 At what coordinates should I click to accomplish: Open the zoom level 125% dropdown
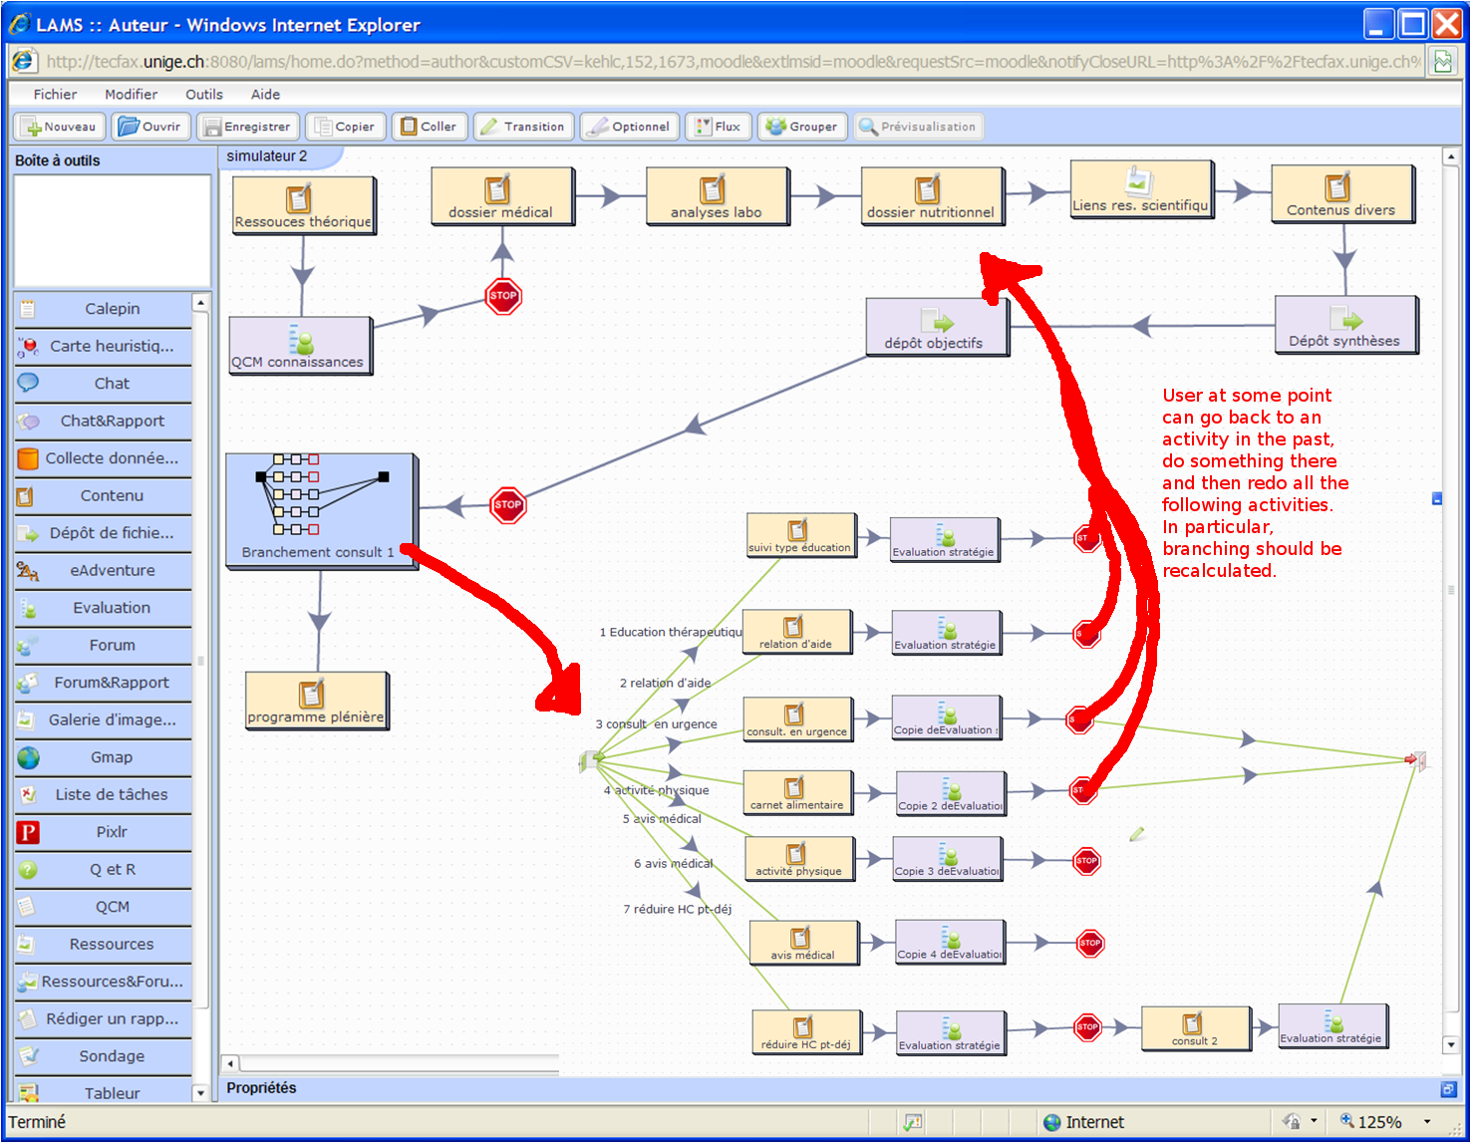pos(1427,1122)
